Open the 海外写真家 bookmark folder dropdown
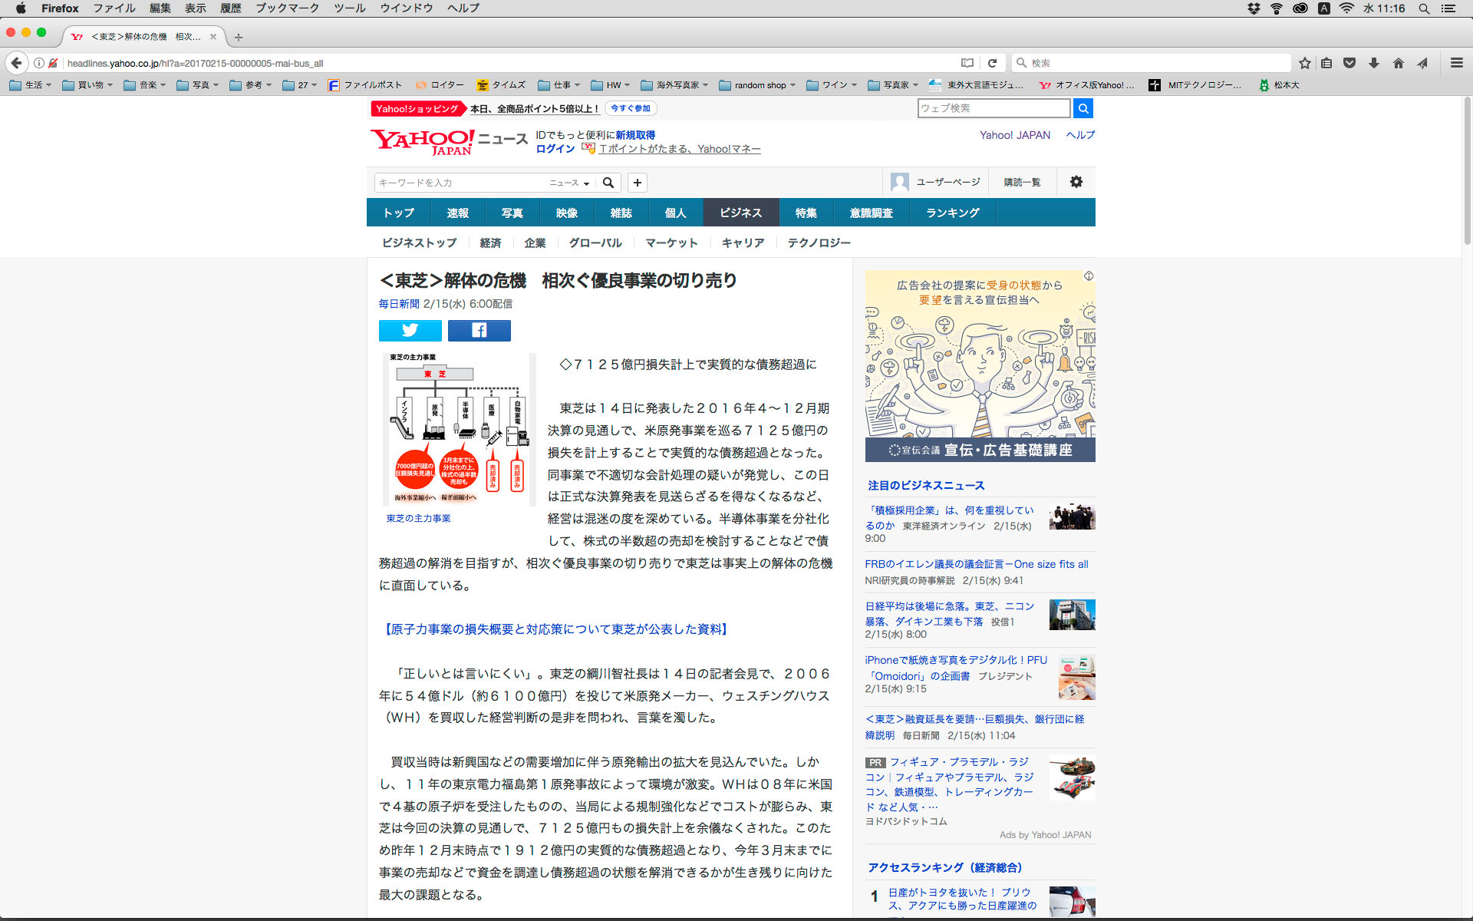Image resolution: width=1473 pixels, height=921 pixels. (675, 85)
